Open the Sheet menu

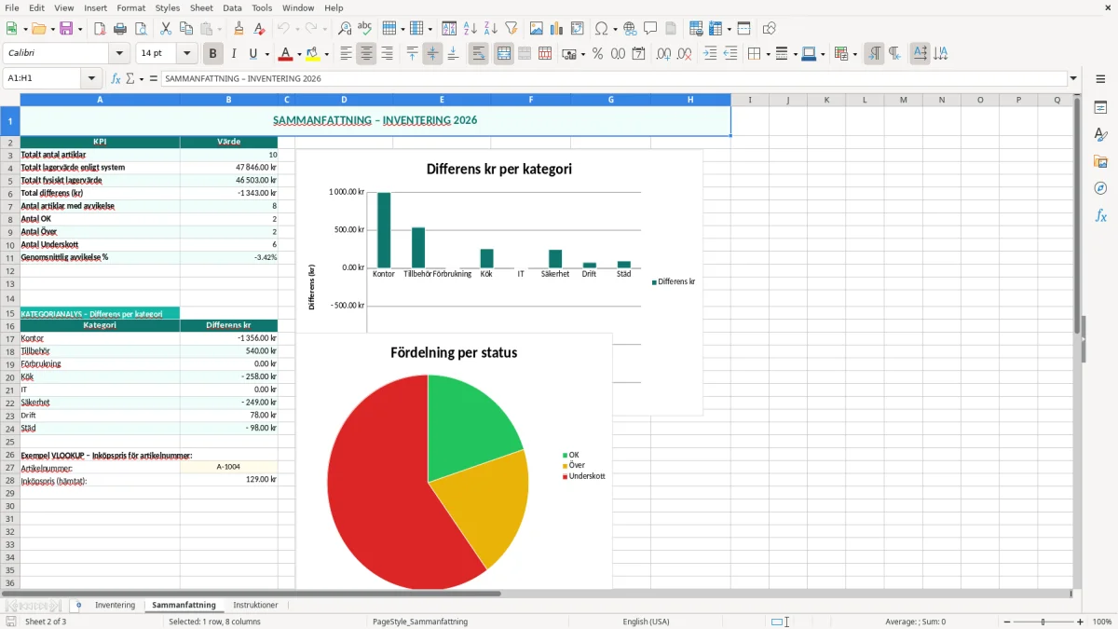click(x=201, y=7)
